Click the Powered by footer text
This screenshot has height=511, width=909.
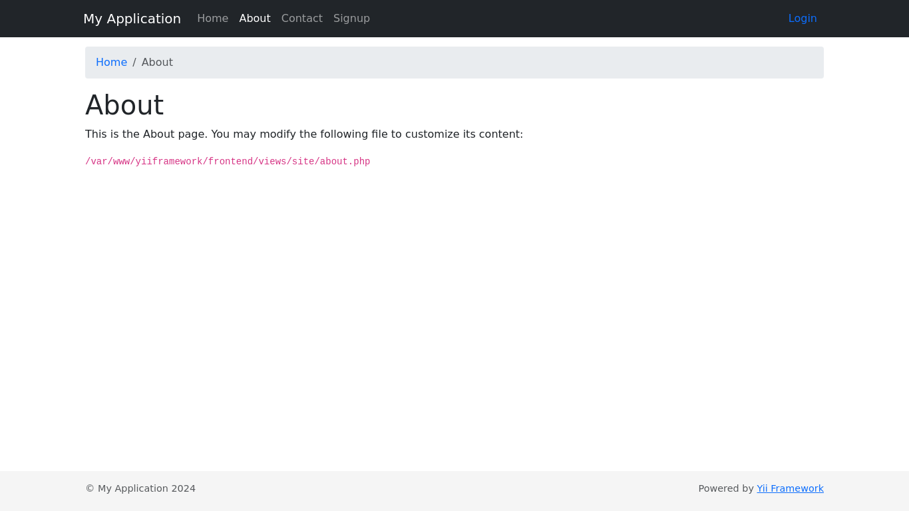click(725, 488)
